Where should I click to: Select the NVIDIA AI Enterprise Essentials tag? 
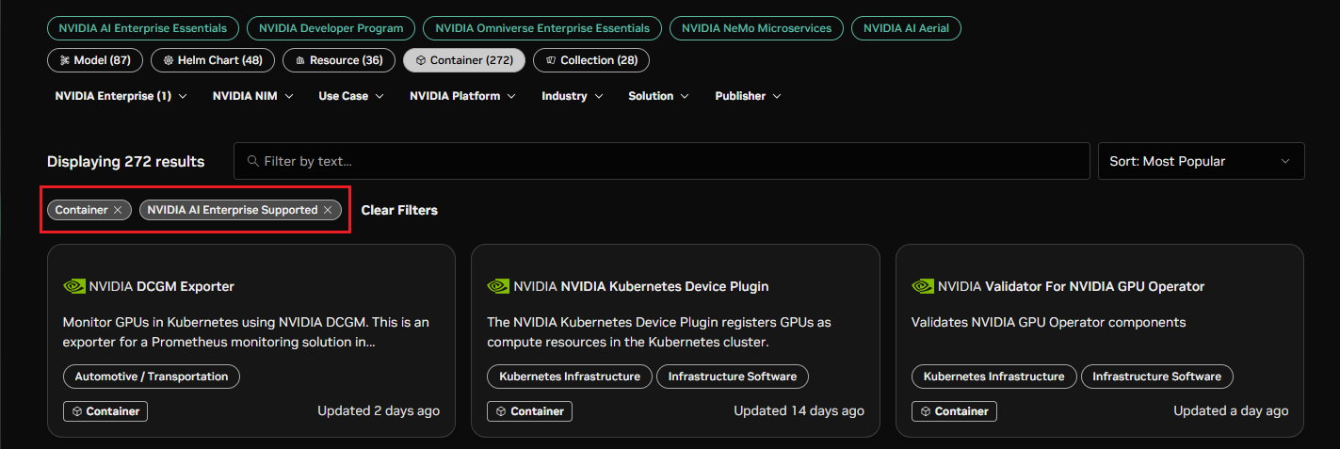(x=143, y=28)
